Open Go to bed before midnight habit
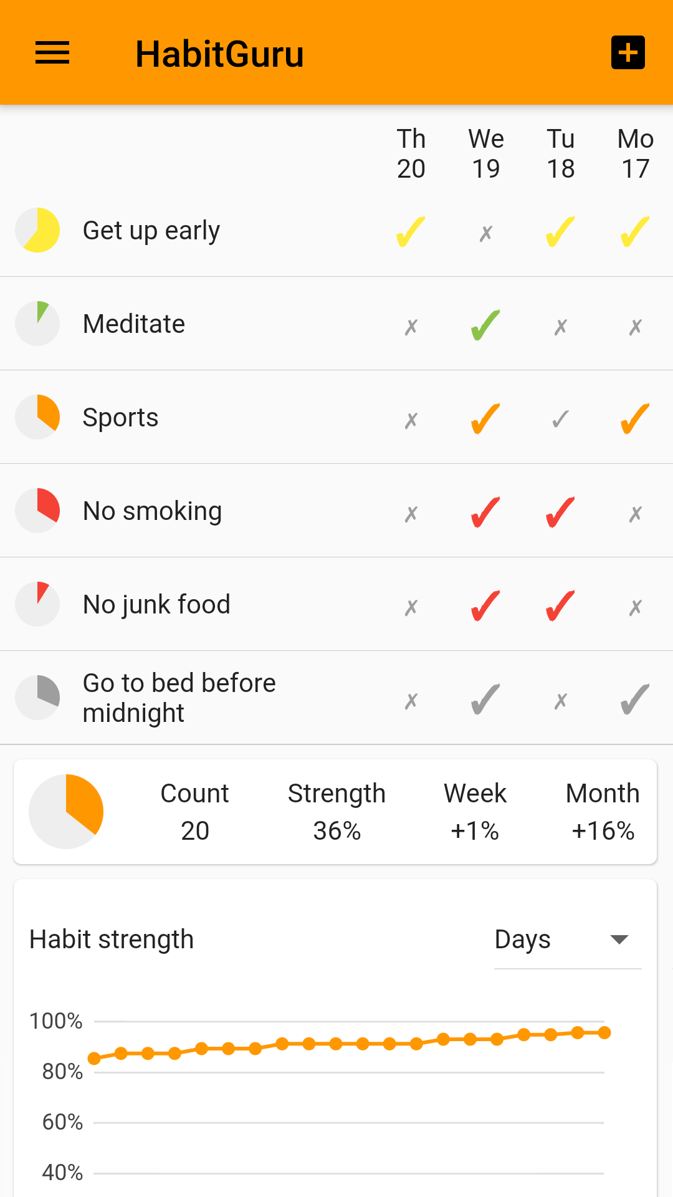 pos(179,698)
